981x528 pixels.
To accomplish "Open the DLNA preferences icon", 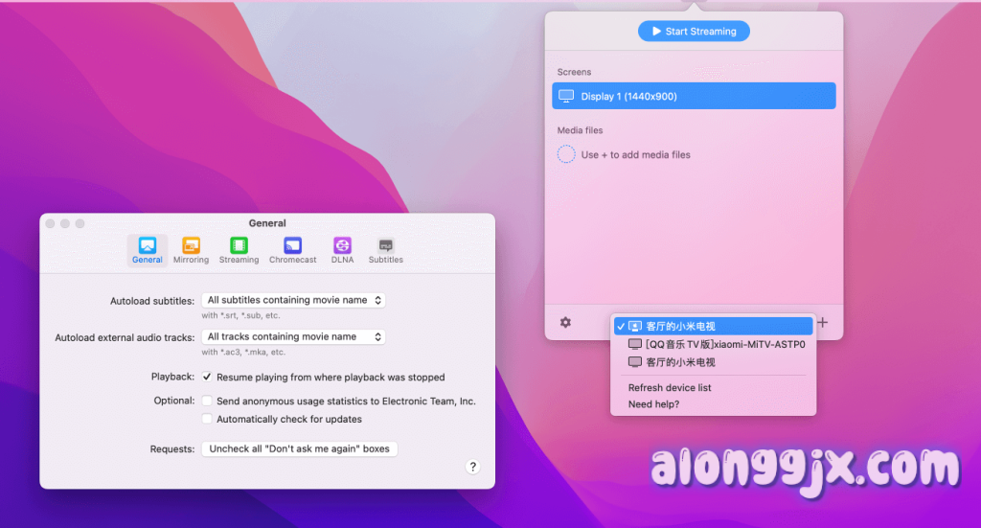I will (342, 246).
